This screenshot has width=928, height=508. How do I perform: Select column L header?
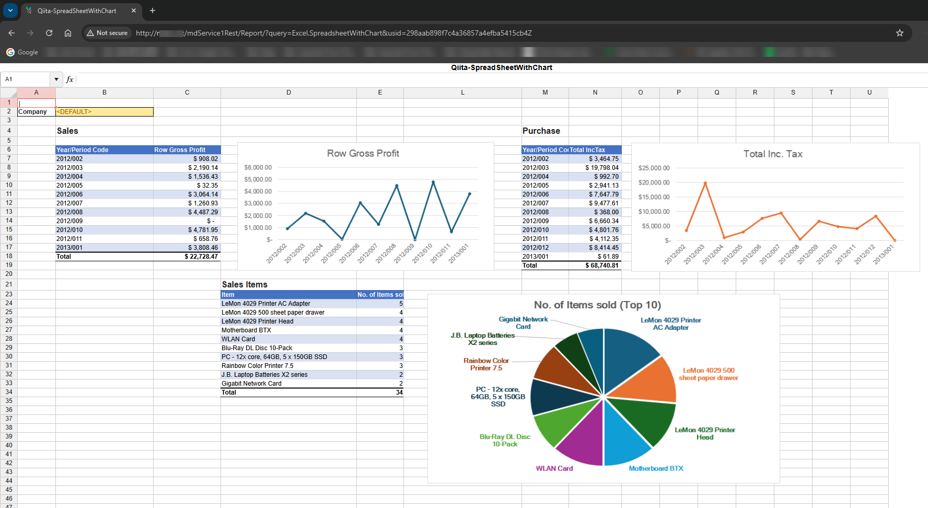pos(463,93)
